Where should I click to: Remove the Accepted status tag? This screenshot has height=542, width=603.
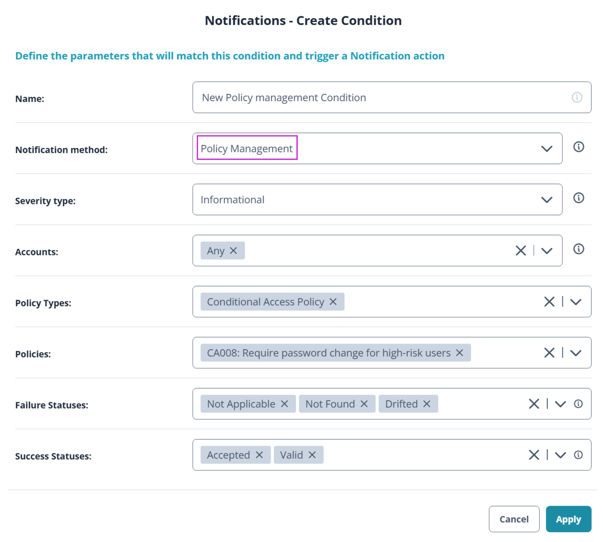(x=259, y=455)
